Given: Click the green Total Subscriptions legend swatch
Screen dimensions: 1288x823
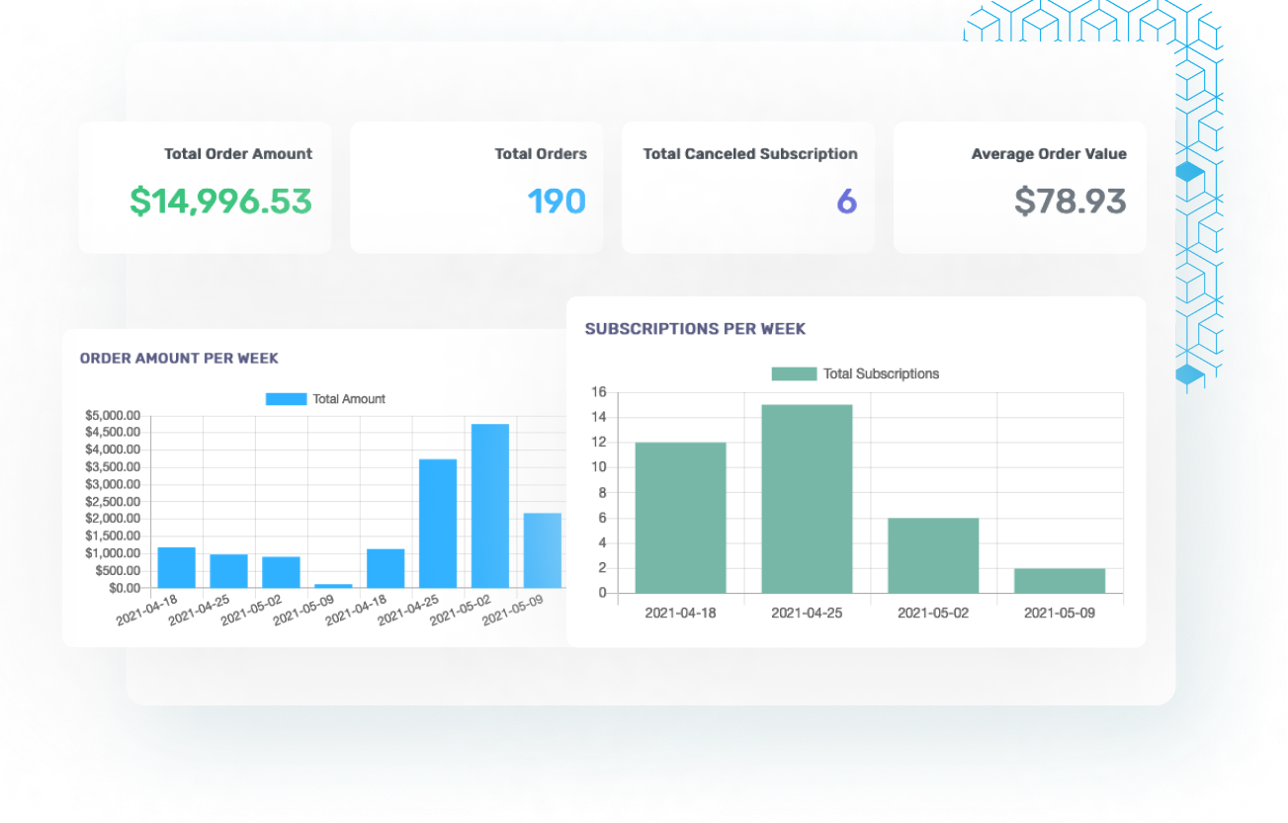Looking at the screenshot, I should click(x=794, y=373).
